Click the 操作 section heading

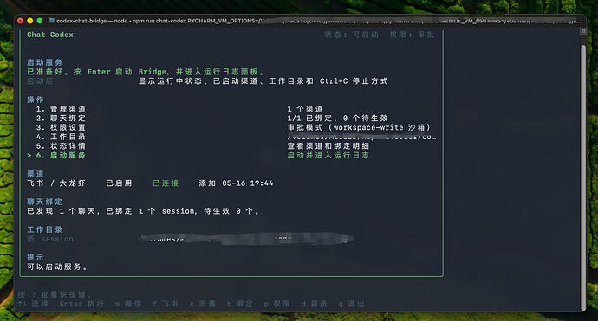coord(35,100)
